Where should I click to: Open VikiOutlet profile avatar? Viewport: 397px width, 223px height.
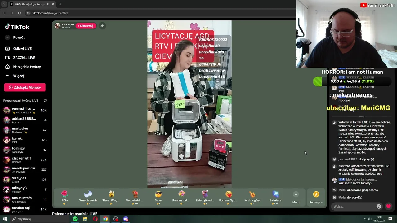pyautogui.click(x=57, y=26)
